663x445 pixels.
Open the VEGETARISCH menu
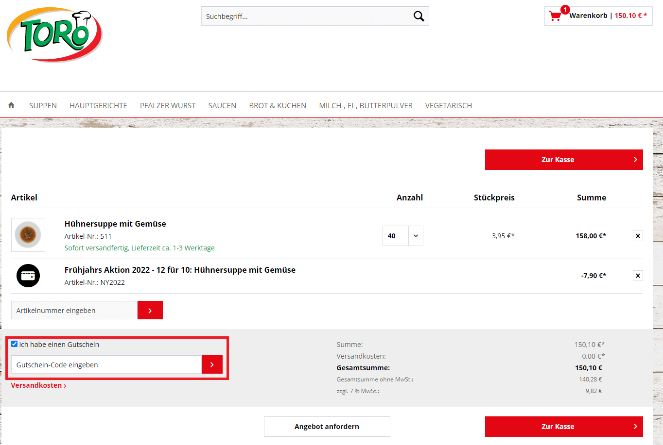click(449, 105)
